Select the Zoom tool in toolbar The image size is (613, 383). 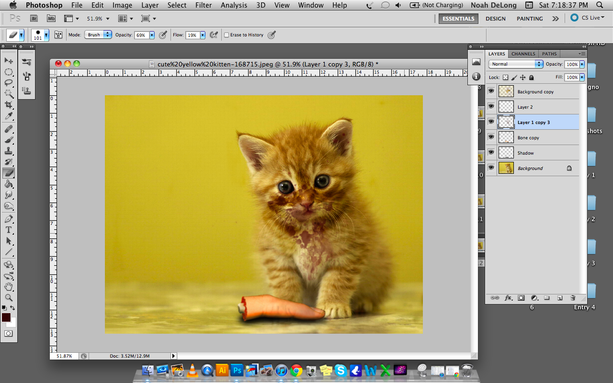(x=9, y=297)
